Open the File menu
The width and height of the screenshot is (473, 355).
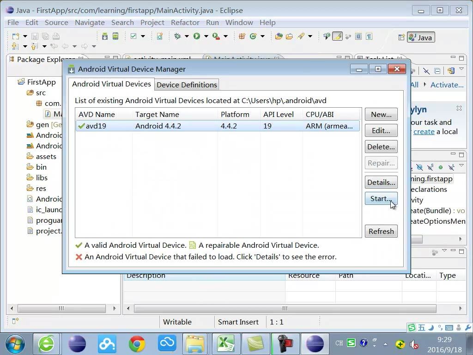[x=13, y=23]
